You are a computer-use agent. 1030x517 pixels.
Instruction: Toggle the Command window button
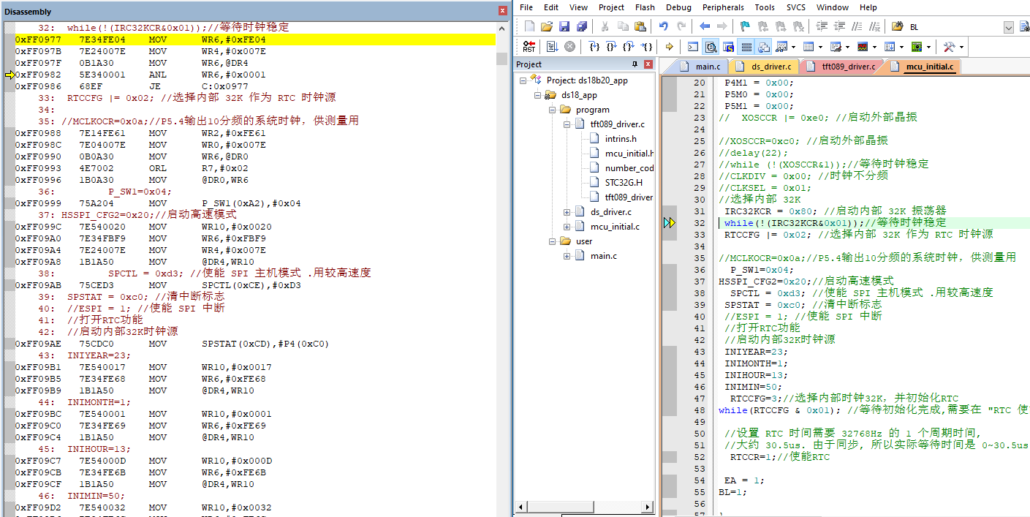(692, 46)
